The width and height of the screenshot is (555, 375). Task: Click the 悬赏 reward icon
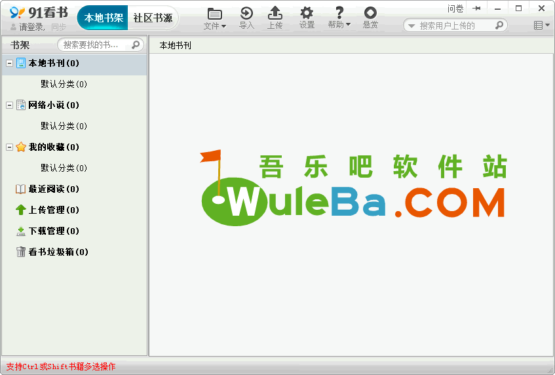[370, 12]
